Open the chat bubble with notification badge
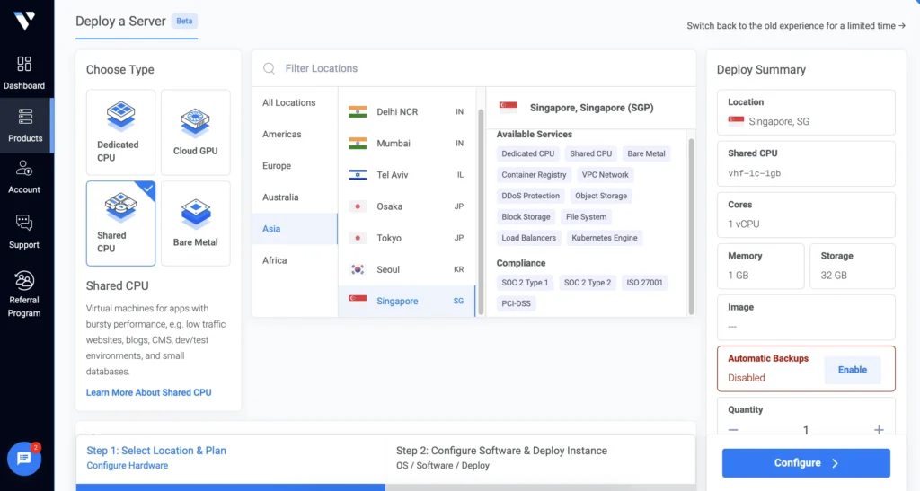The width and height of the screenshot is (920, 491). tap(24, 458)
